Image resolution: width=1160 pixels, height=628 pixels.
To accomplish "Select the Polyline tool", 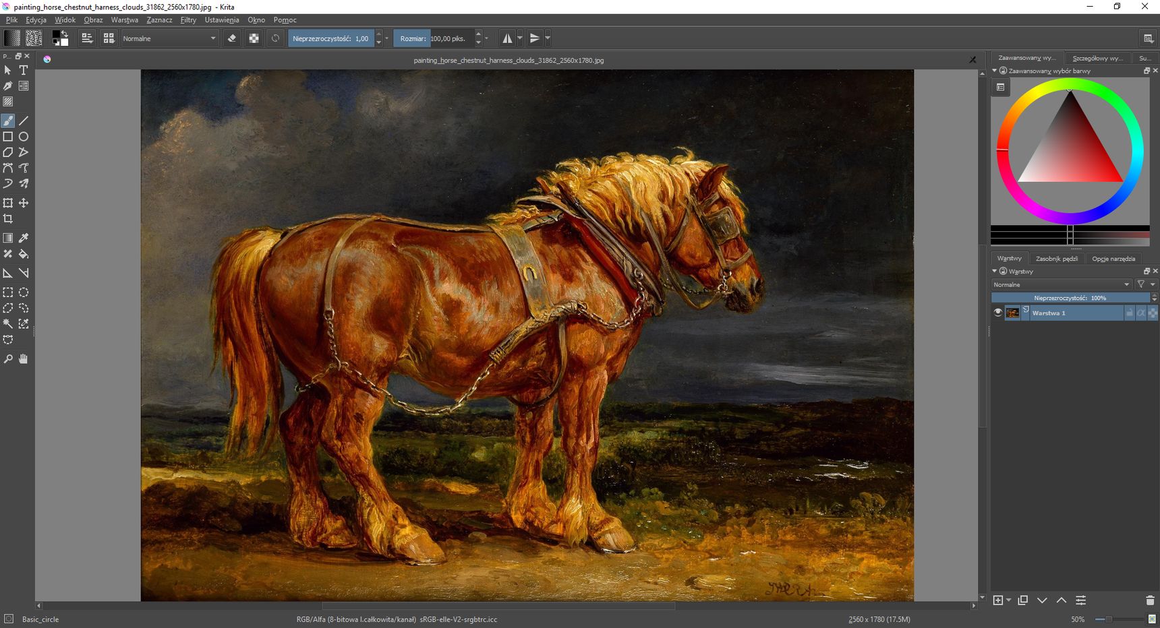I will click(24, 152).
